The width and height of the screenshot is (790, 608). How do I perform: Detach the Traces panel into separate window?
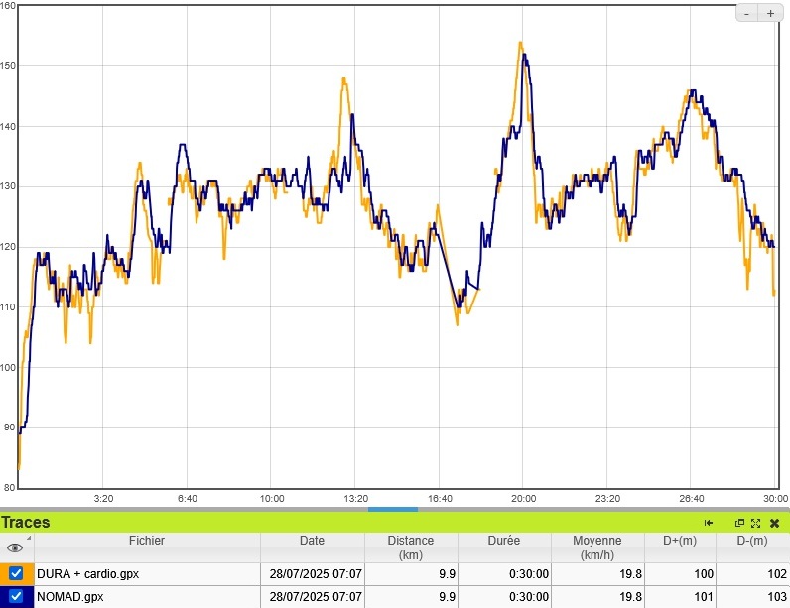click(x=739, y=523)
